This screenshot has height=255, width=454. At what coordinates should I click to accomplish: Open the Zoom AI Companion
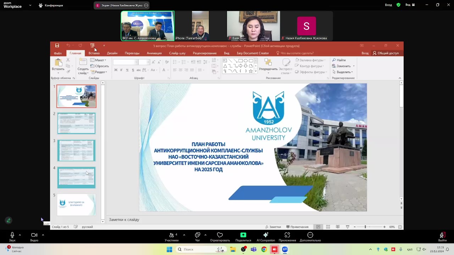(x=266, y=235)
